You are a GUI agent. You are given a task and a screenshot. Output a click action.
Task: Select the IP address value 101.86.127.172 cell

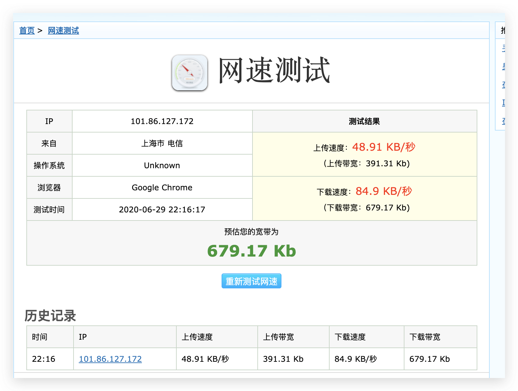coord(162,121)
